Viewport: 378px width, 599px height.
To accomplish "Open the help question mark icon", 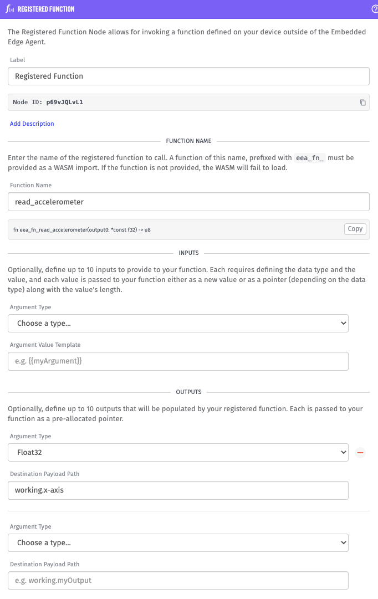I will (375, 9).
